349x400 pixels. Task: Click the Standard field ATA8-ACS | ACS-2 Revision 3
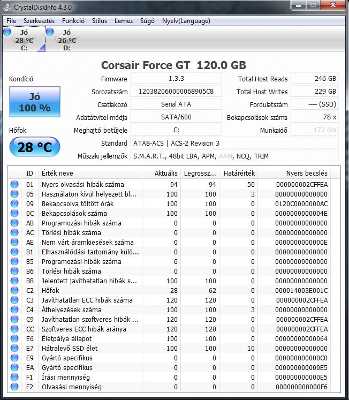234,143
